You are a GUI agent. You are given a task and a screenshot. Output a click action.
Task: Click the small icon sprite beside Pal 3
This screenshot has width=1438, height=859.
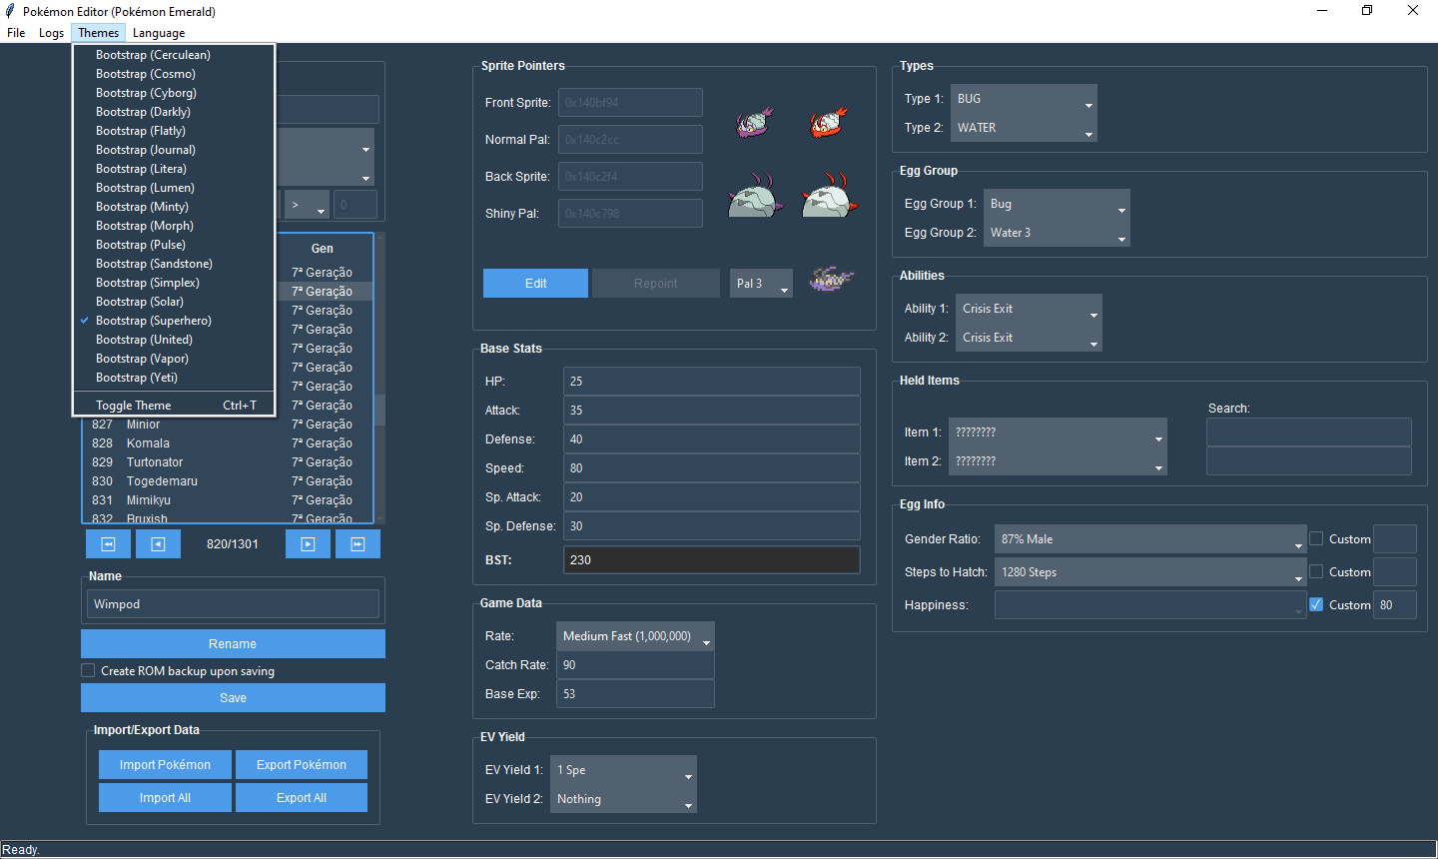point(831,280)
